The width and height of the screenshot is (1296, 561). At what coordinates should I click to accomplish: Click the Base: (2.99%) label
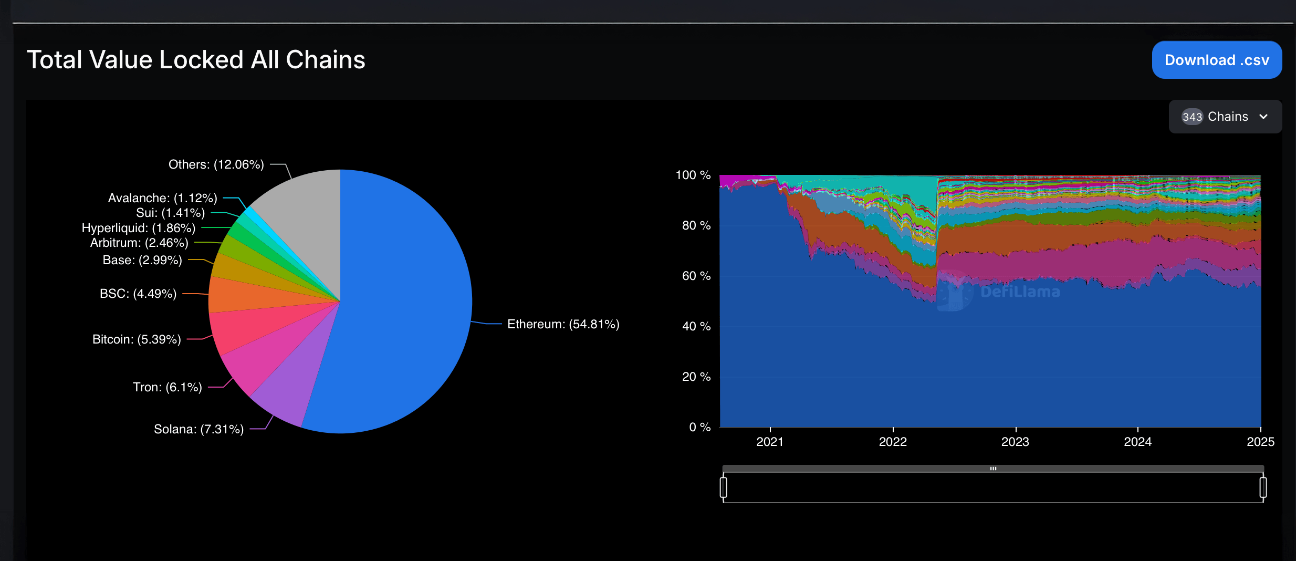click(x=142, y=260)
